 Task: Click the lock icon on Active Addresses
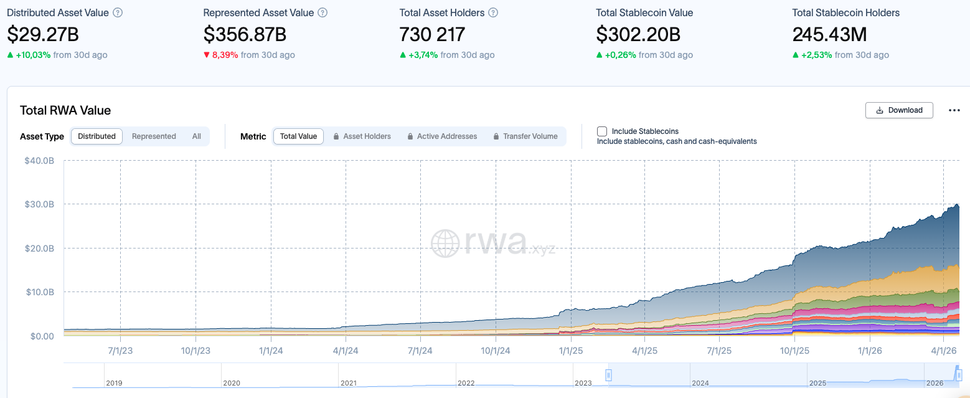(x=410, y=136)
